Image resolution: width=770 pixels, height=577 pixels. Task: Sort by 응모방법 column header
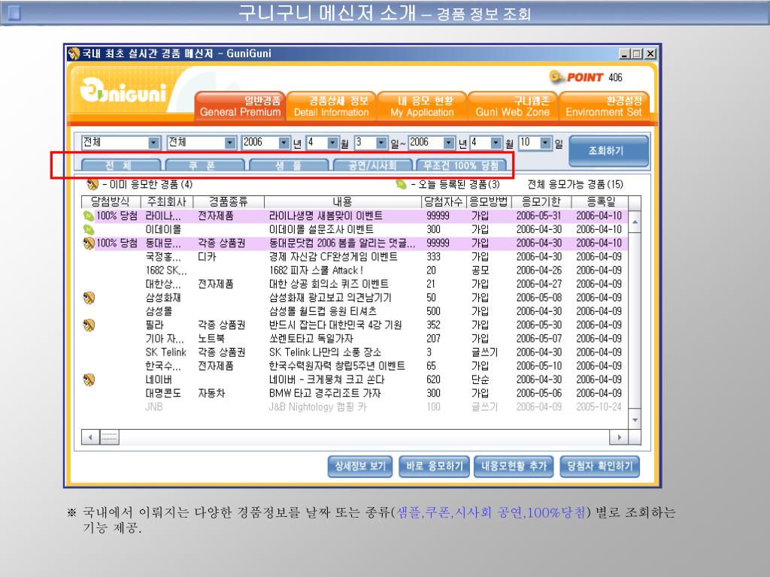[489, 201]
